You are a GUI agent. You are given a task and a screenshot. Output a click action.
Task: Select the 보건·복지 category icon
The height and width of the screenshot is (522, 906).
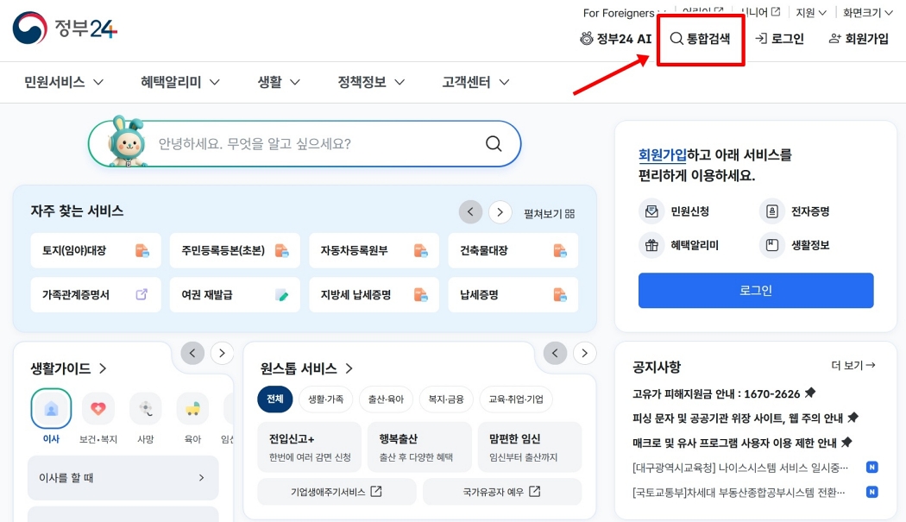pos(98,409)
